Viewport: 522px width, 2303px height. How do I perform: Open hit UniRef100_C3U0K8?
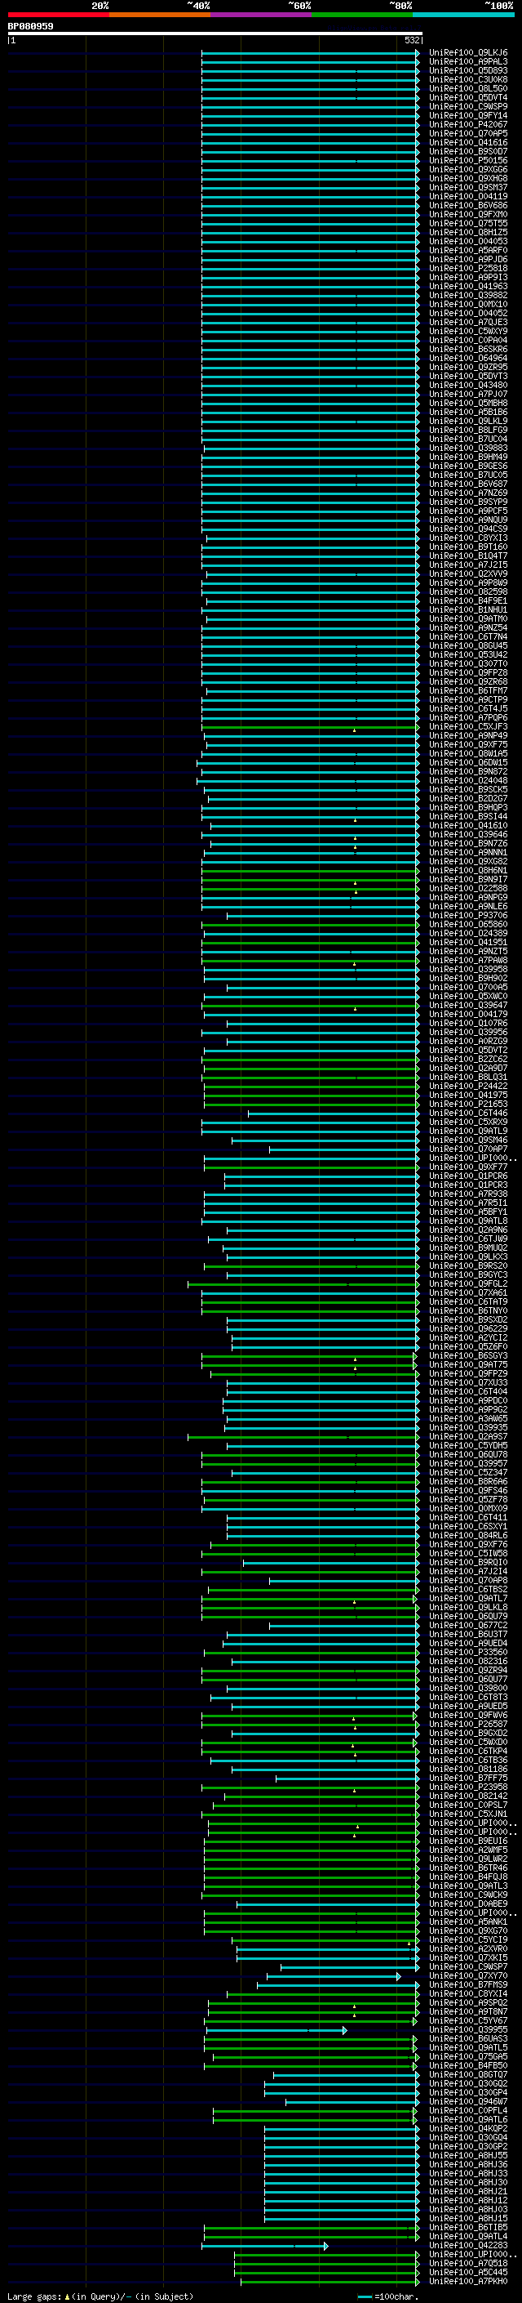[x=468, y=79]
